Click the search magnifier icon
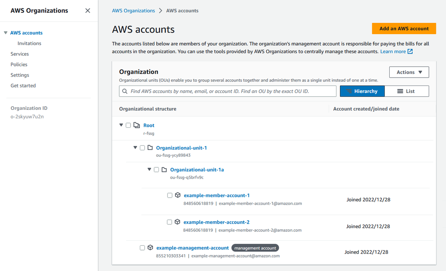This screenshot has height=271, width=446. coord(125,91)
